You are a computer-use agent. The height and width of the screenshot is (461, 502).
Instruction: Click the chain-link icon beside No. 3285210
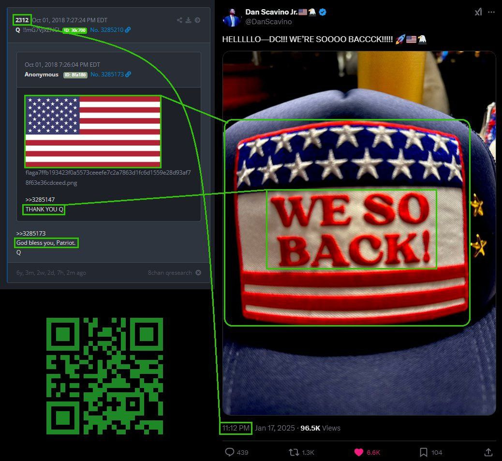pos(128,30)
